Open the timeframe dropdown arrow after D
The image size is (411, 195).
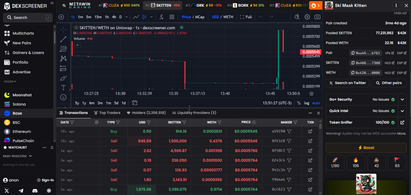coord(126,17)
